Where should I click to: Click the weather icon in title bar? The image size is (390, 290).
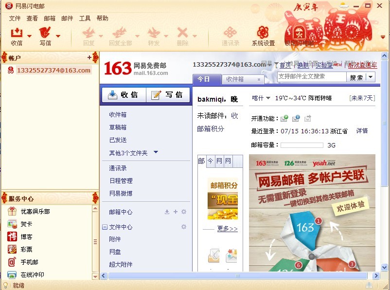pyautogui.click(x=344, y=6)
